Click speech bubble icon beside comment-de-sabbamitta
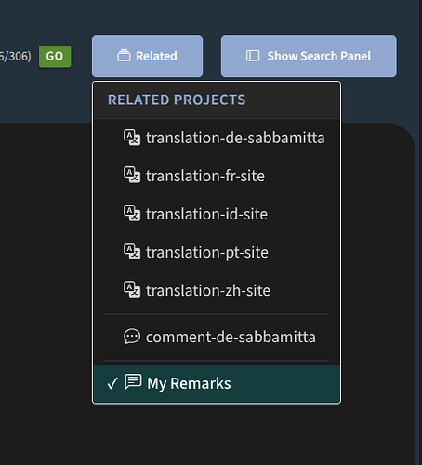Viewport: 422px width, 465px height. coord(132,337)
